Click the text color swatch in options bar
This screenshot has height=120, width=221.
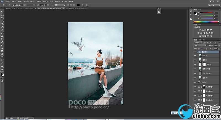(78, 5)
